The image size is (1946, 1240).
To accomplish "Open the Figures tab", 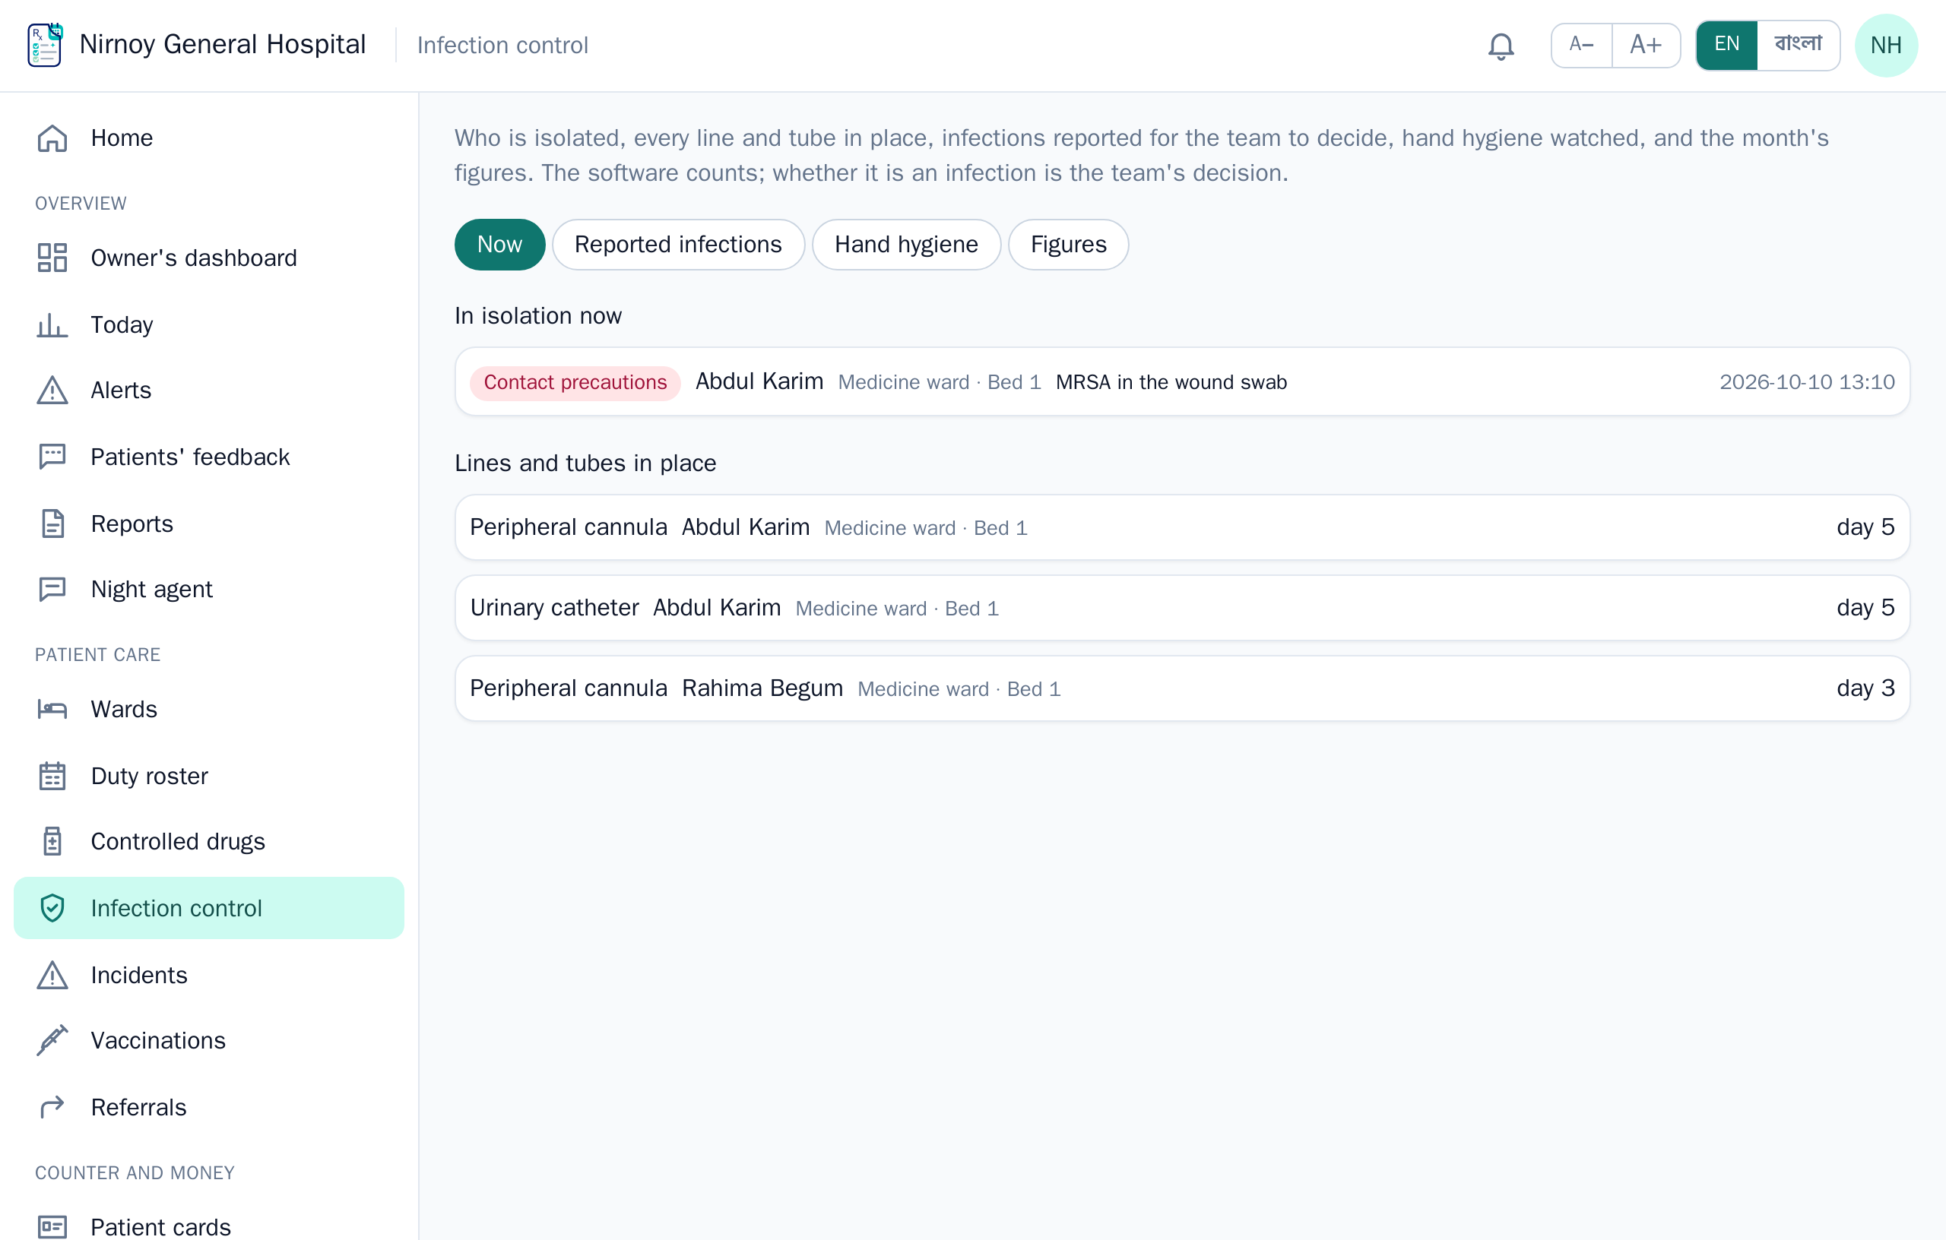I will pyautogui.click(x=1068, y=245).
